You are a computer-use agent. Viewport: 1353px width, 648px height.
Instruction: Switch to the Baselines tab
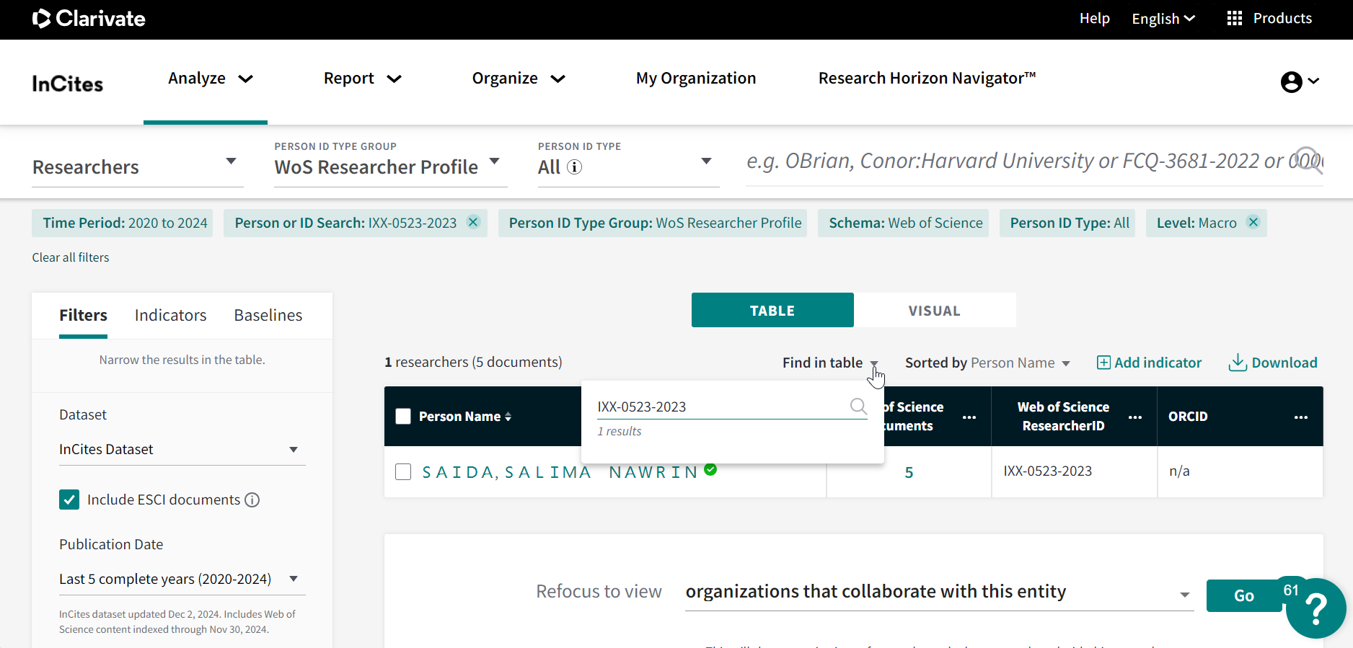click(x=268, y=315)
